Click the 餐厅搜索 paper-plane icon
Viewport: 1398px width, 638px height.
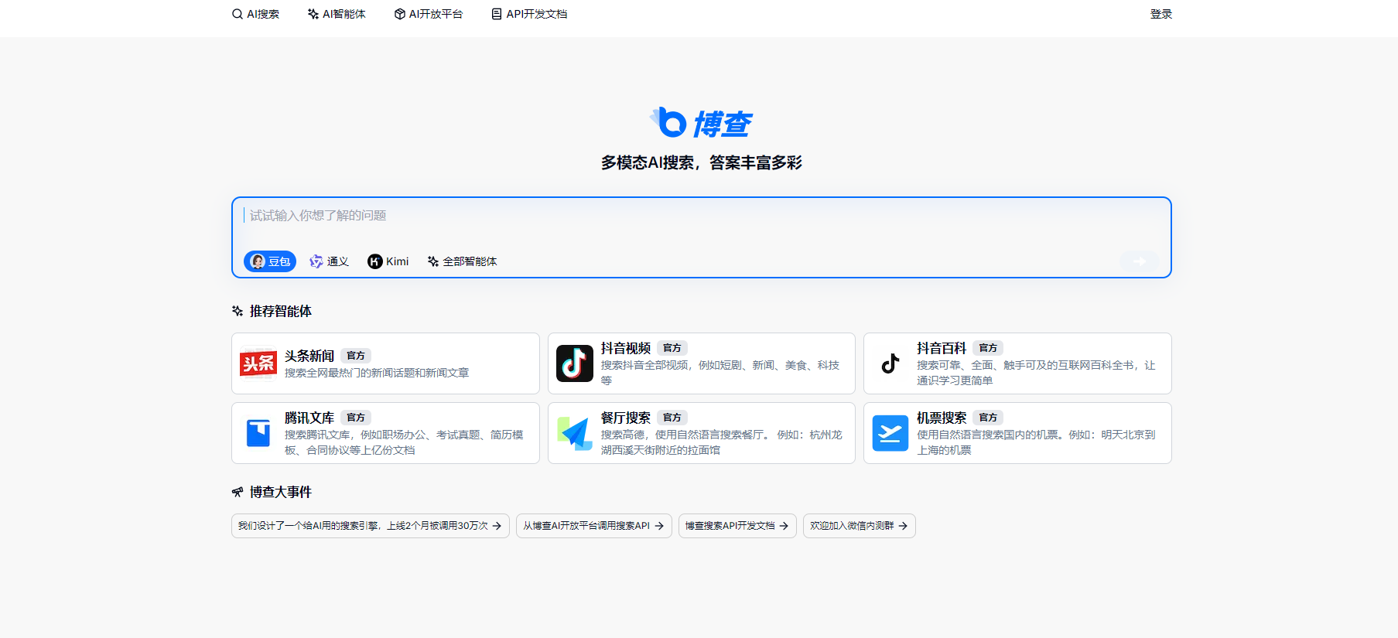click(x=575, y=433)
